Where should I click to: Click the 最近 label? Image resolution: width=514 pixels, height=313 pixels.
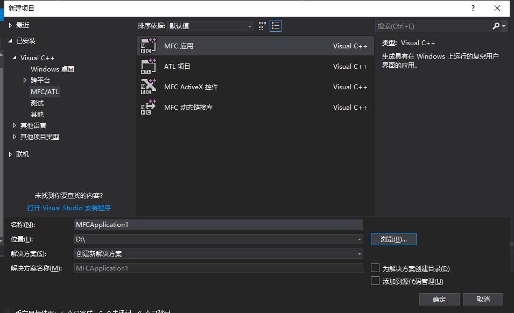point(23,25)
